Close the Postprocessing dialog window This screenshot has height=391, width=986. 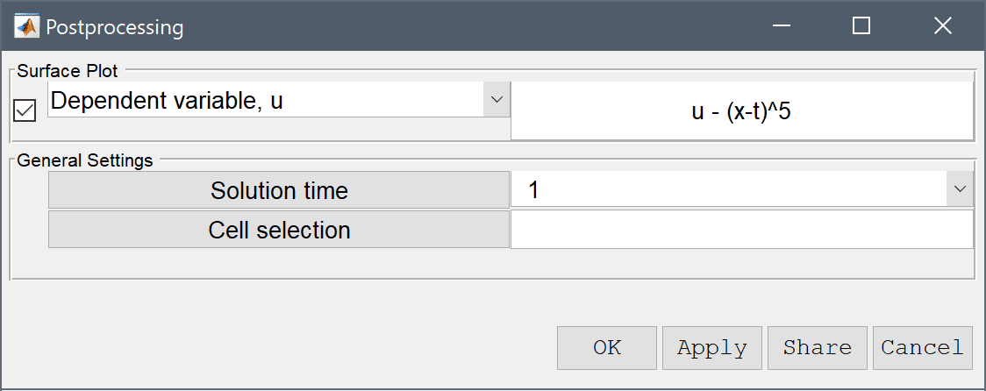(x=943, y=25)
